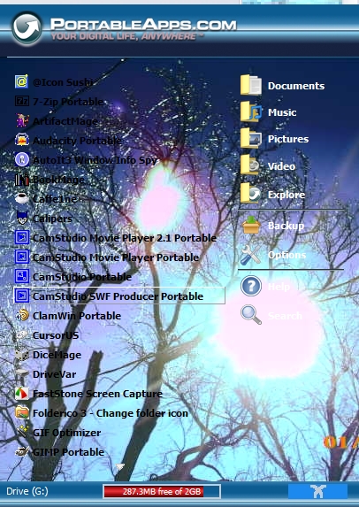The width and height of the screenshot is (359, 507).
Task: Click the PortableApps.com title text
Action: 143,25
